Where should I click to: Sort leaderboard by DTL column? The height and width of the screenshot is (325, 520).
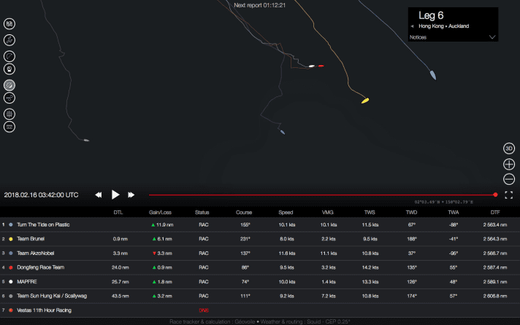click(x=118, y=213)
